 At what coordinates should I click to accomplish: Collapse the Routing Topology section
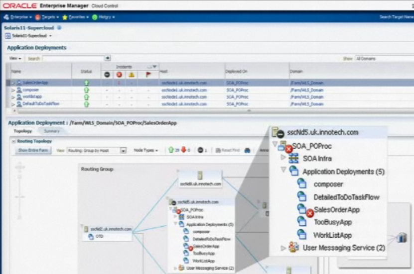pyautogui.click(x=14, y=141)
